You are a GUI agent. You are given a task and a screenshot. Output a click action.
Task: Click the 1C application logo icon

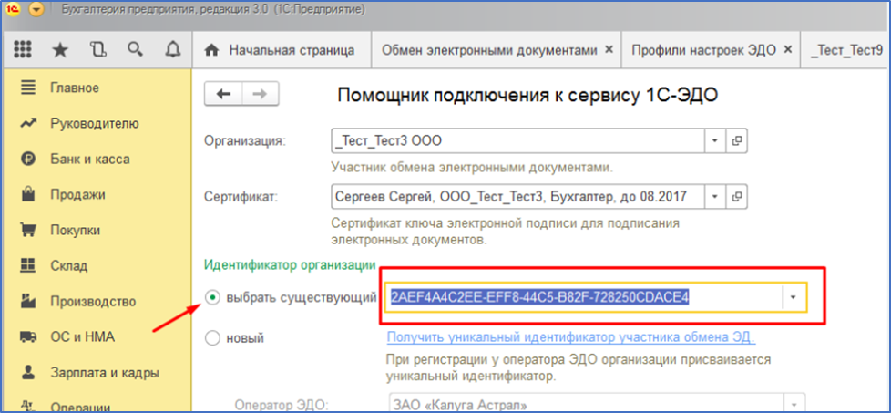14,10
